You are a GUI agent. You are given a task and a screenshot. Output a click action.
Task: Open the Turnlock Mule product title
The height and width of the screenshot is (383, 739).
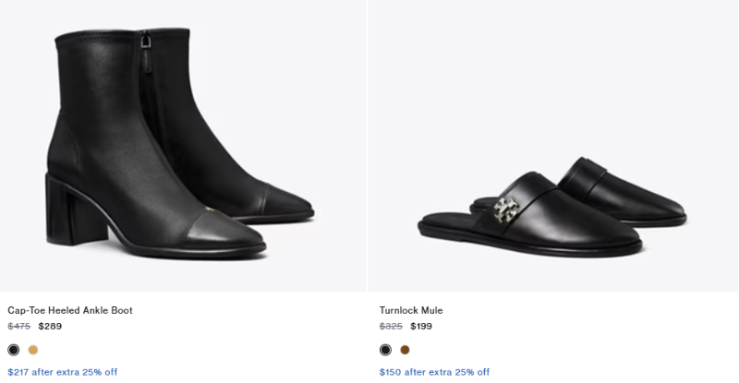tap(411, 310)
